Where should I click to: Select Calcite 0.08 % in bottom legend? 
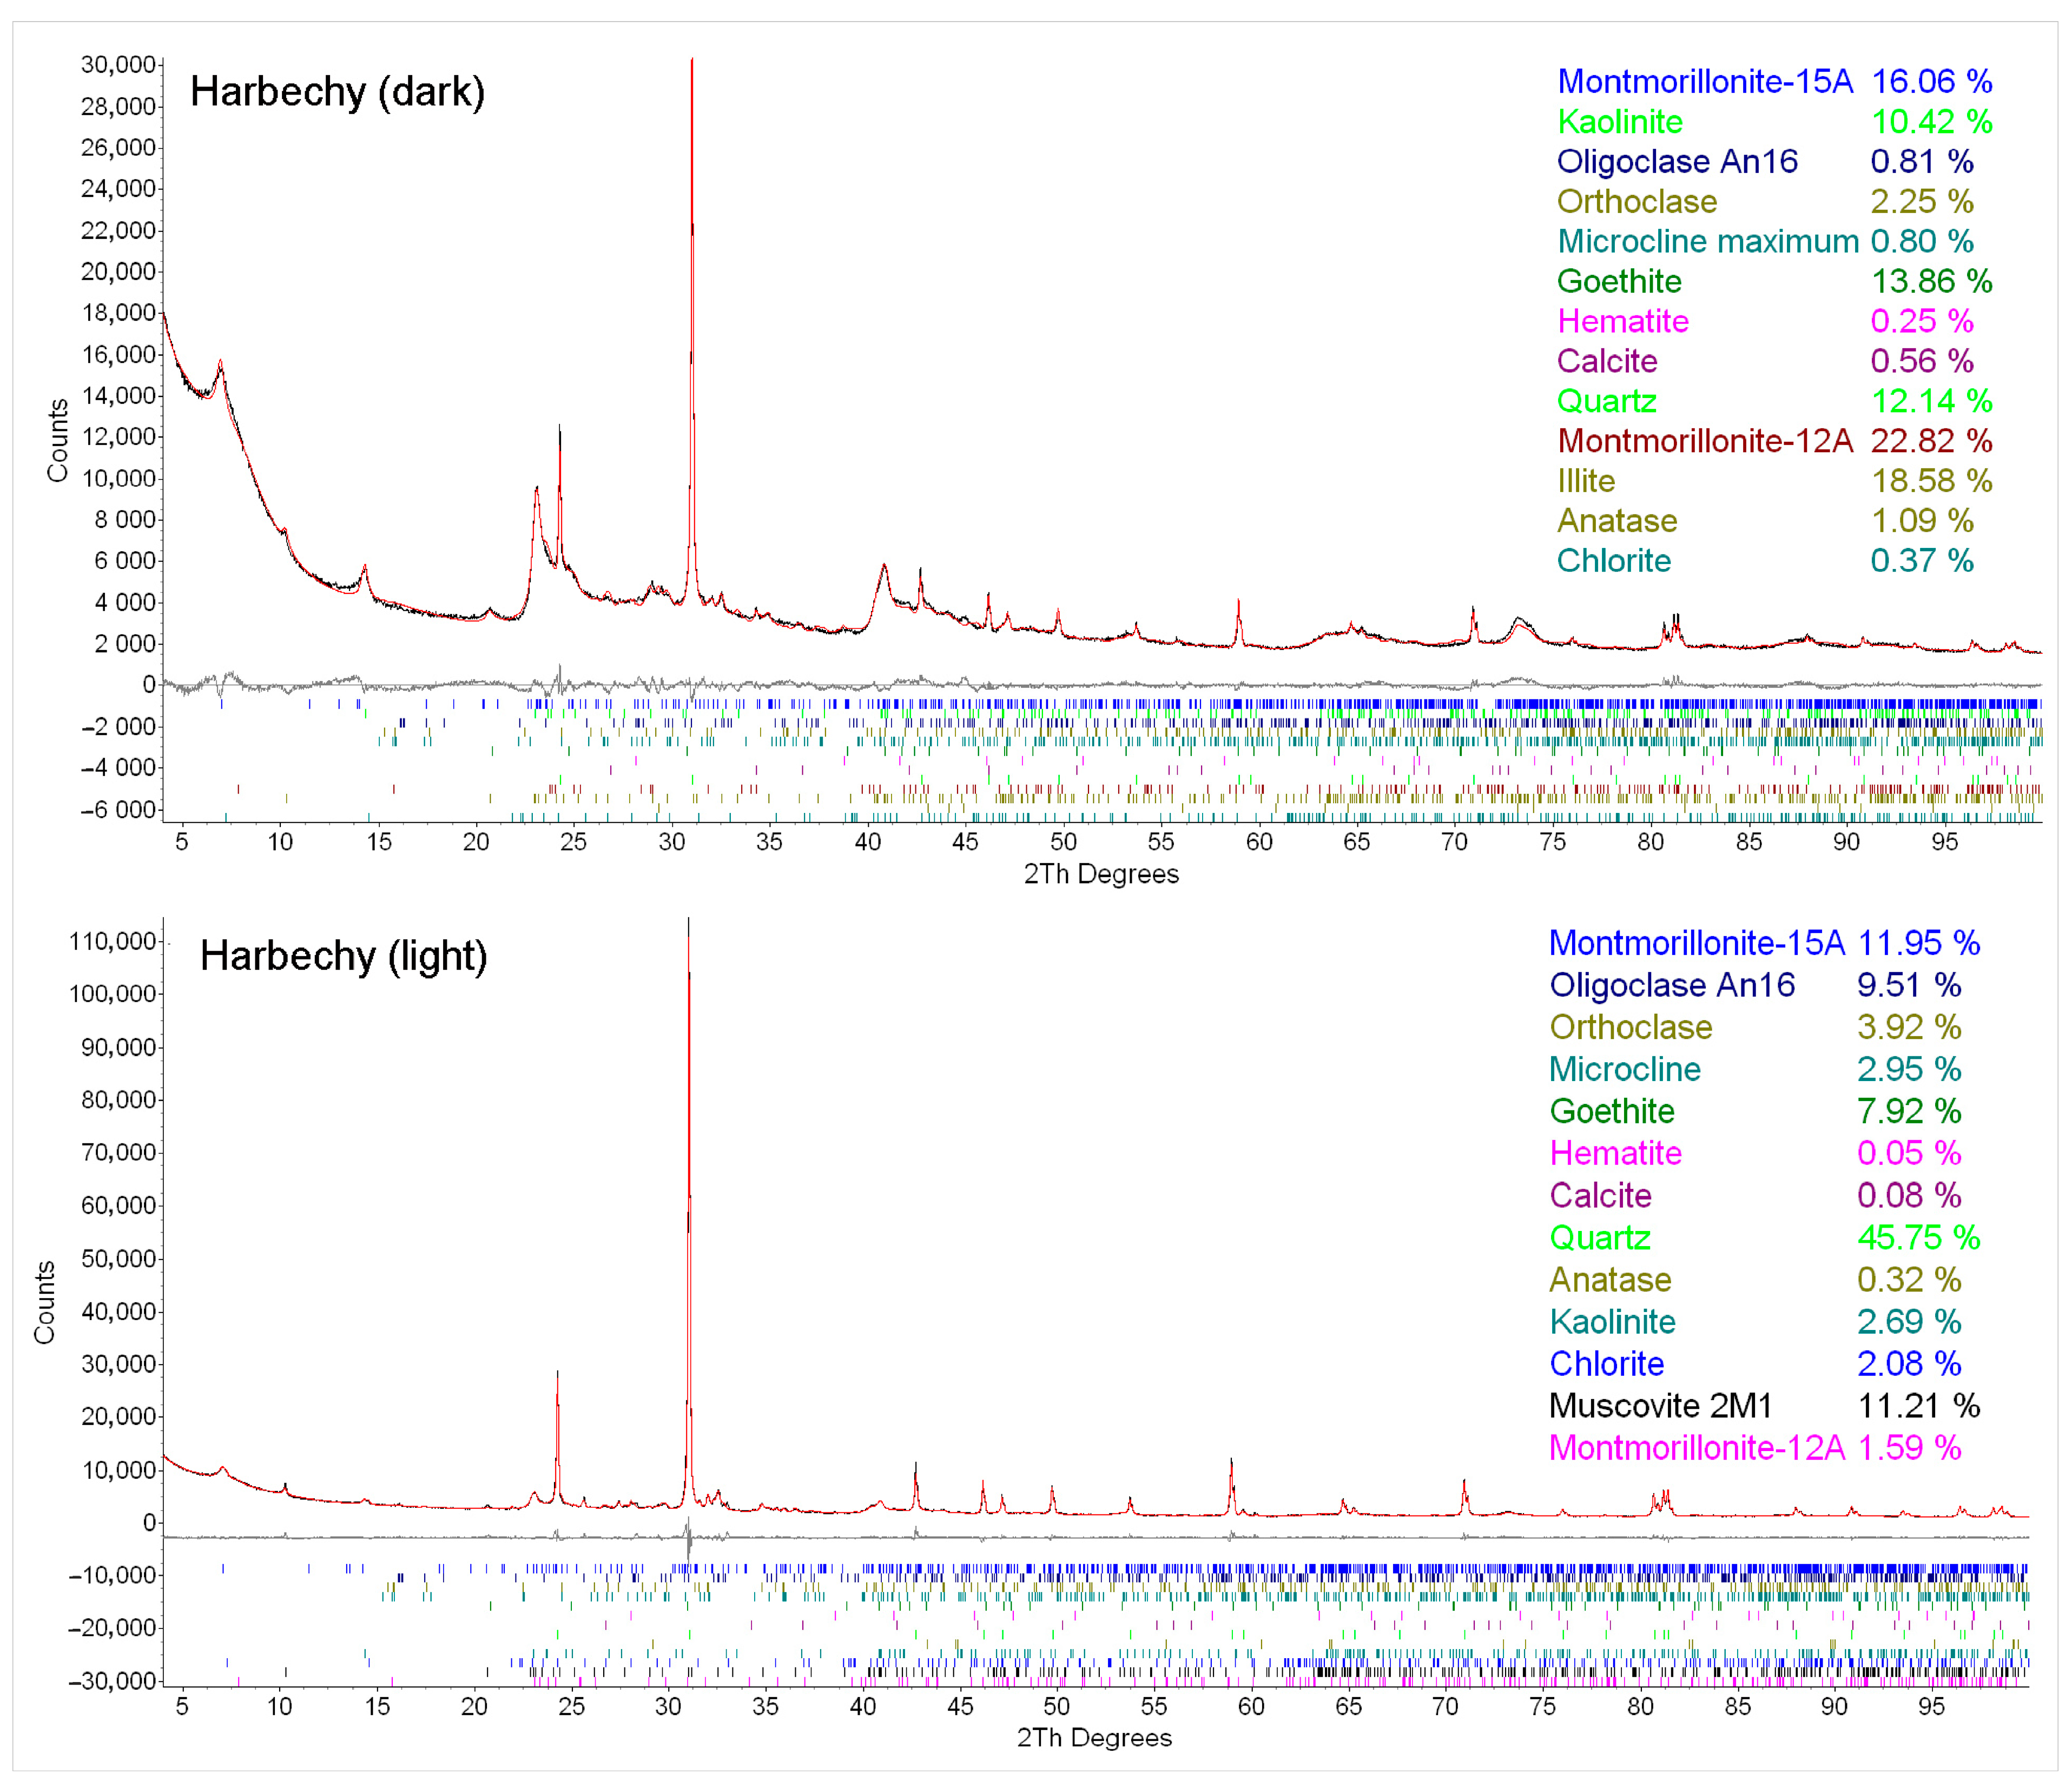(x=1599, y=1196)
